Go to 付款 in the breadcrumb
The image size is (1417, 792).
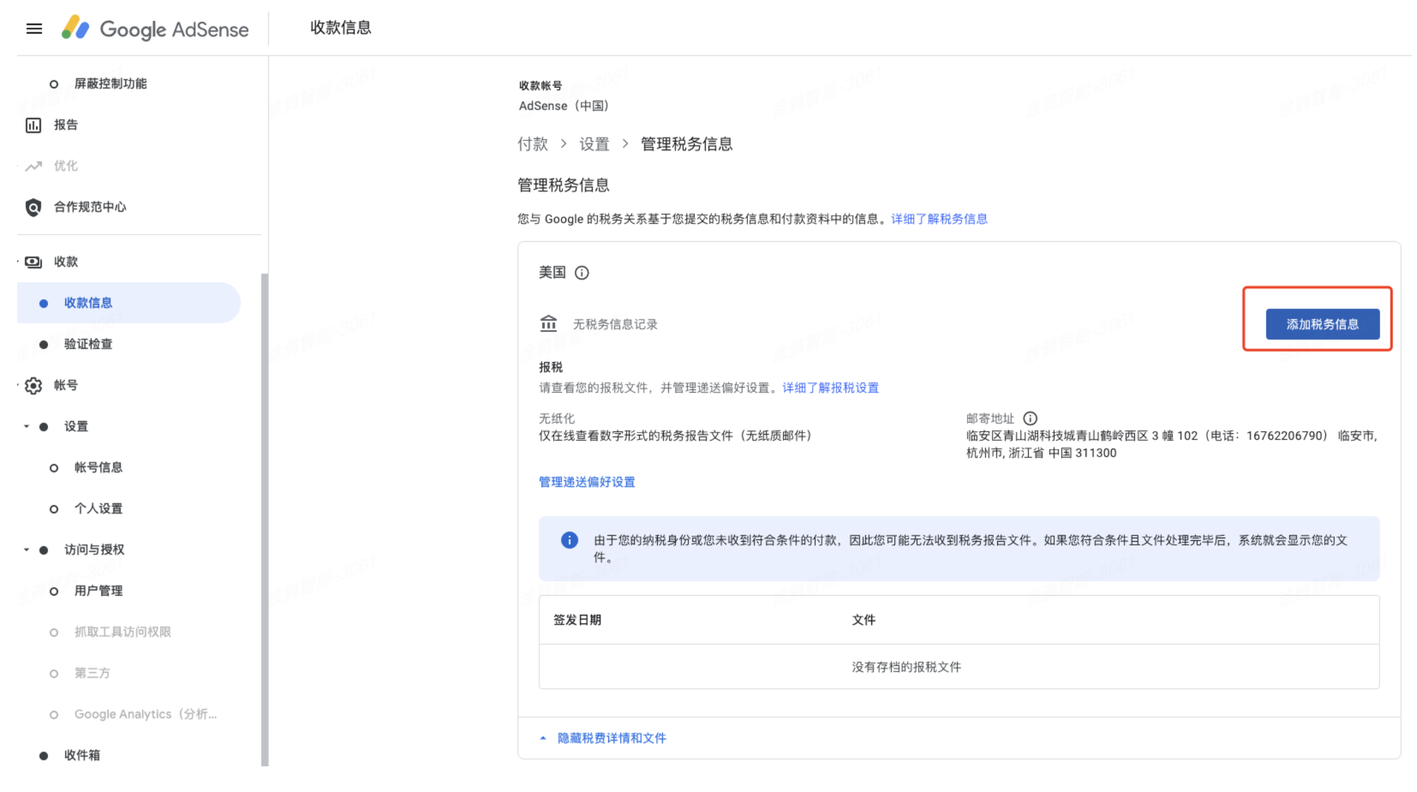pyautogui.click(x=533, y=144)
